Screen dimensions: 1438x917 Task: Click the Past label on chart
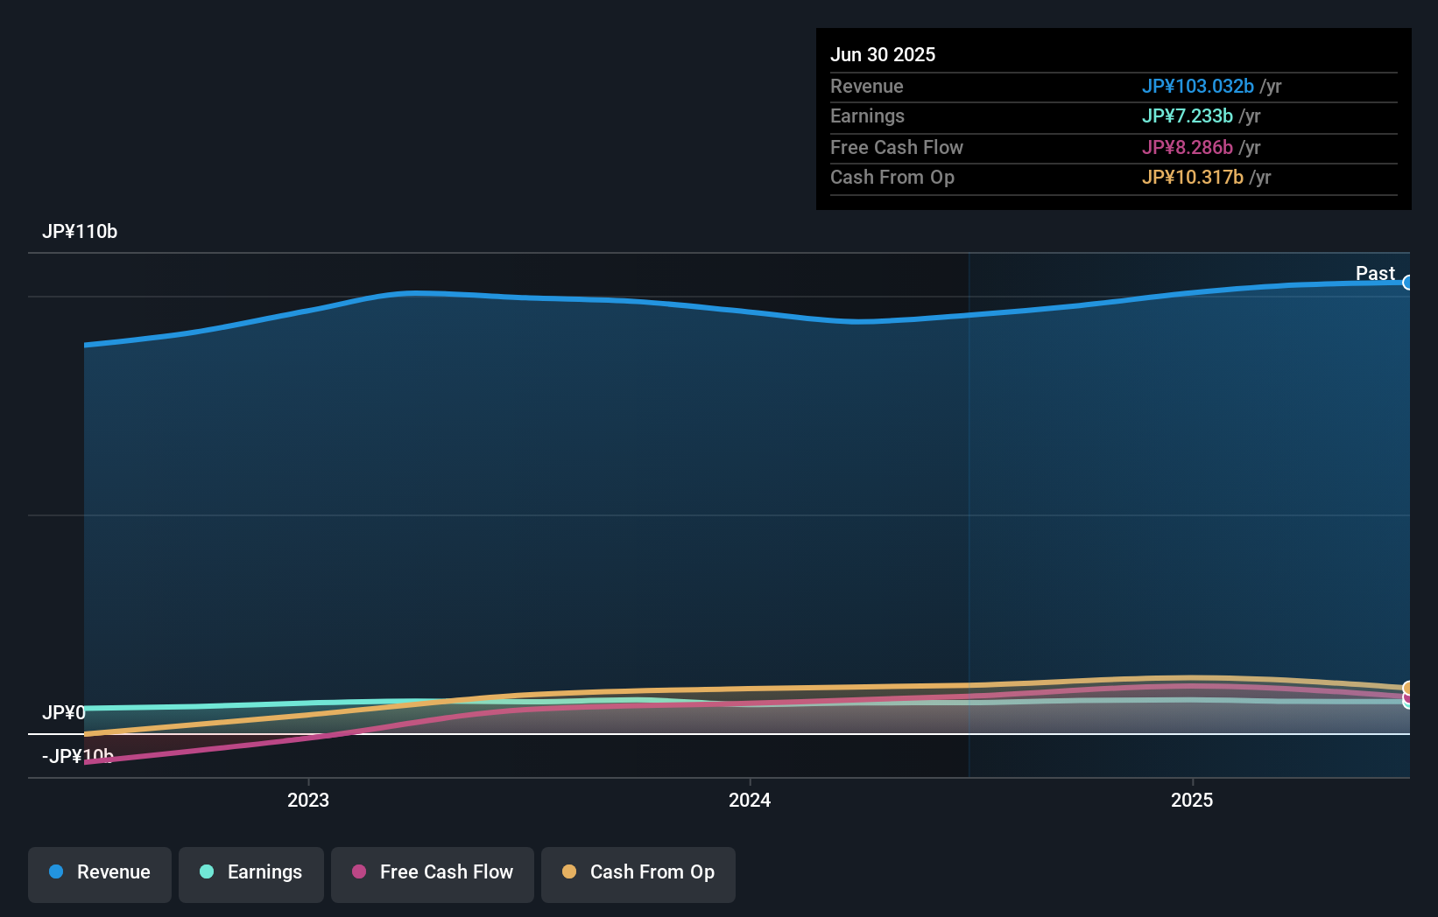pyautogui.click(x=1375, y=273)
